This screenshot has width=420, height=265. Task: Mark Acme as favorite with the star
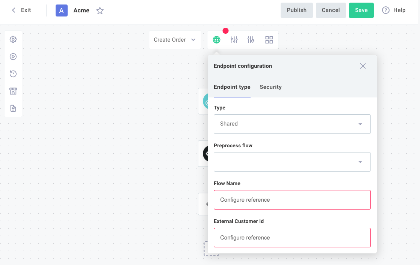100,10
